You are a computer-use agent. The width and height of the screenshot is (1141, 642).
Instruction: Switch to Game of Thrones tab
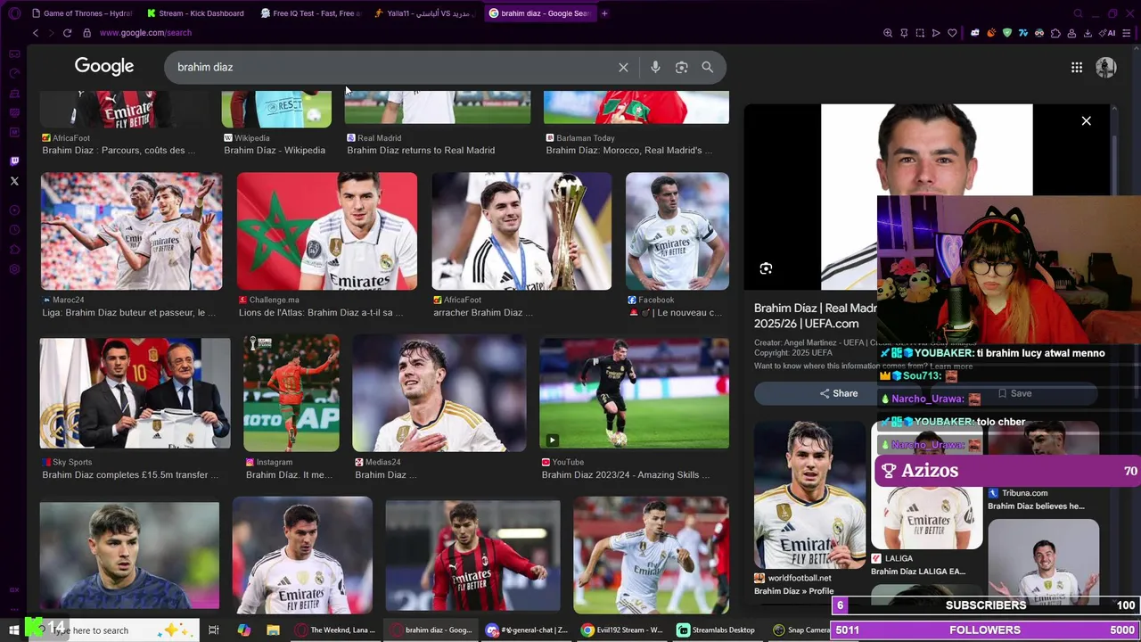pos(81,13)
